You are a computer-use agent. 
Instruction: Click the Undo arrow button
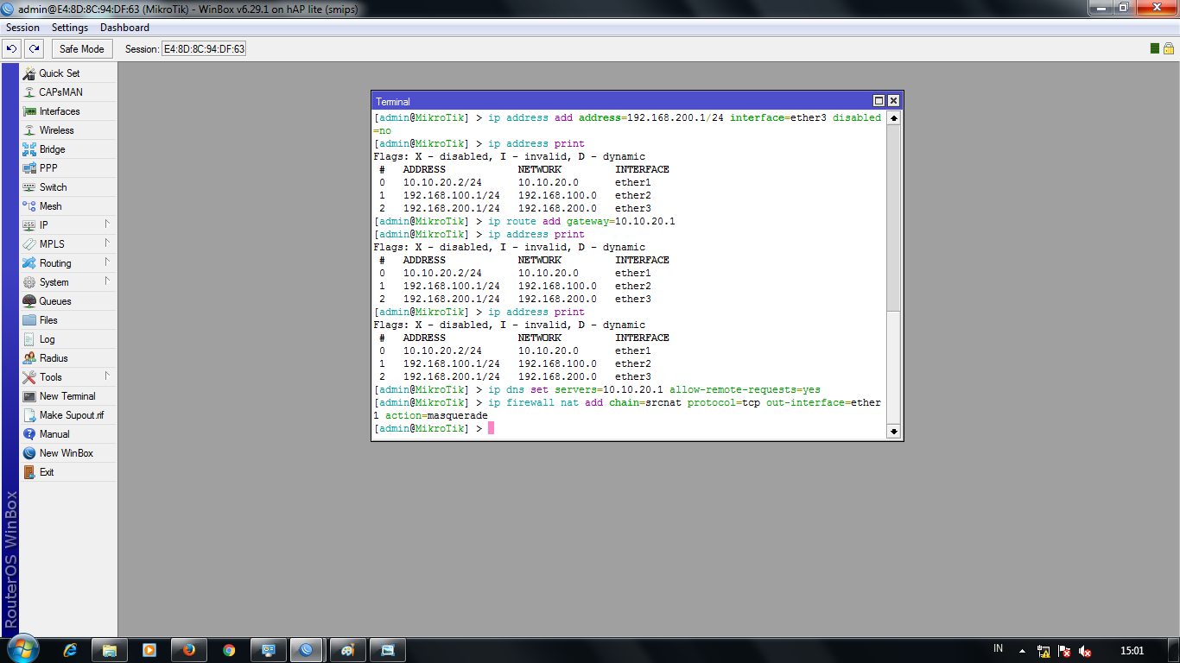(12, 49)
